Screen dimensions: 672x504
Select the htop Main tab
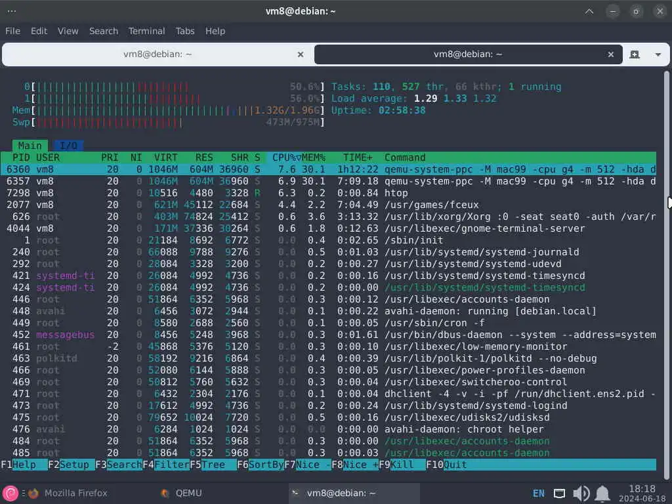[30, 146]
